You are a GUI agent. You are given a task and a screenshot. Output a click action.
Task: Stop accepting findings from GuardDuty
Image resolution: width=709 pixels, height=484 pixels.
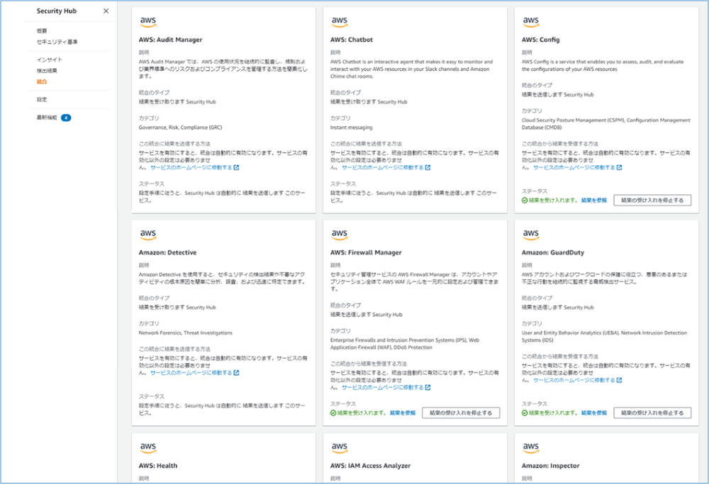[652, 413]
